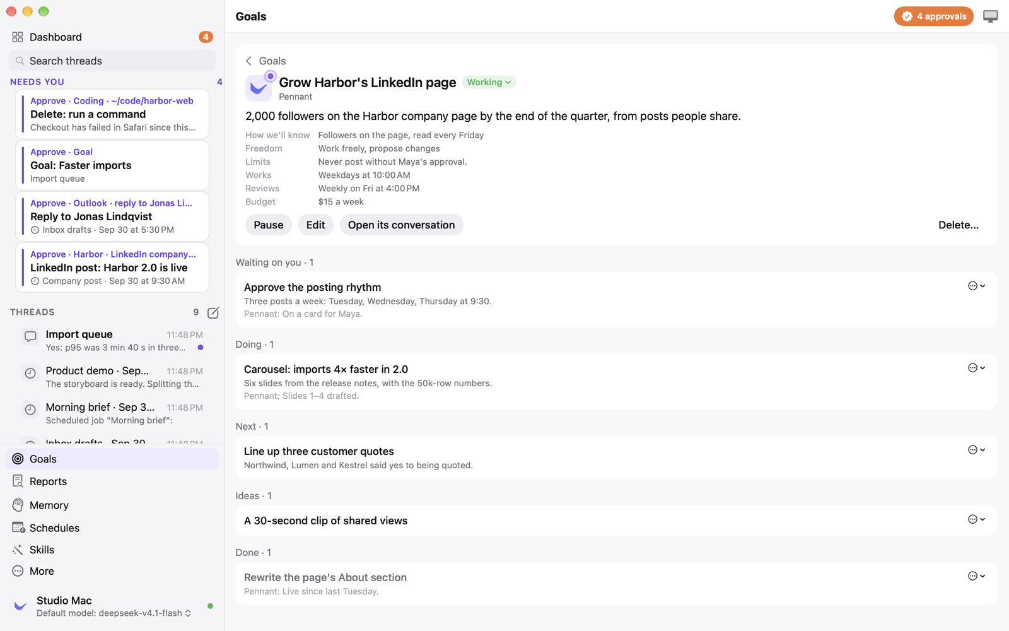Open Memory in the sidebar
The image size is (1009, 631).
pos(112,505)
